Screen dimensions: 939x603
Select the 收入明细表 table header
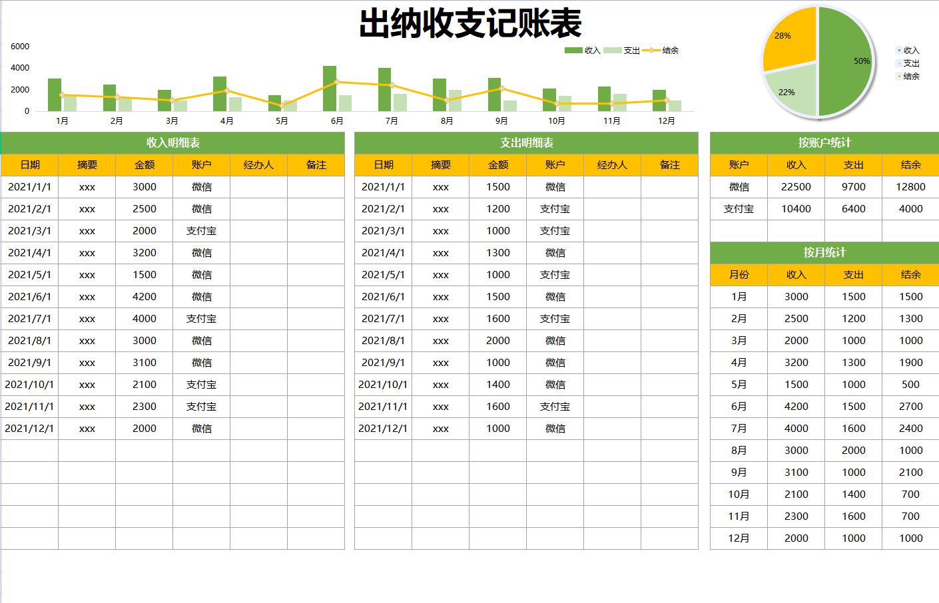click(x=172, y=142)
